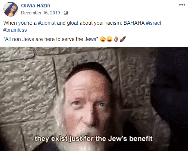Viewport: 188px width, 151px height.
Task: Click the globe public audience icon
Action: coord(66,13)
